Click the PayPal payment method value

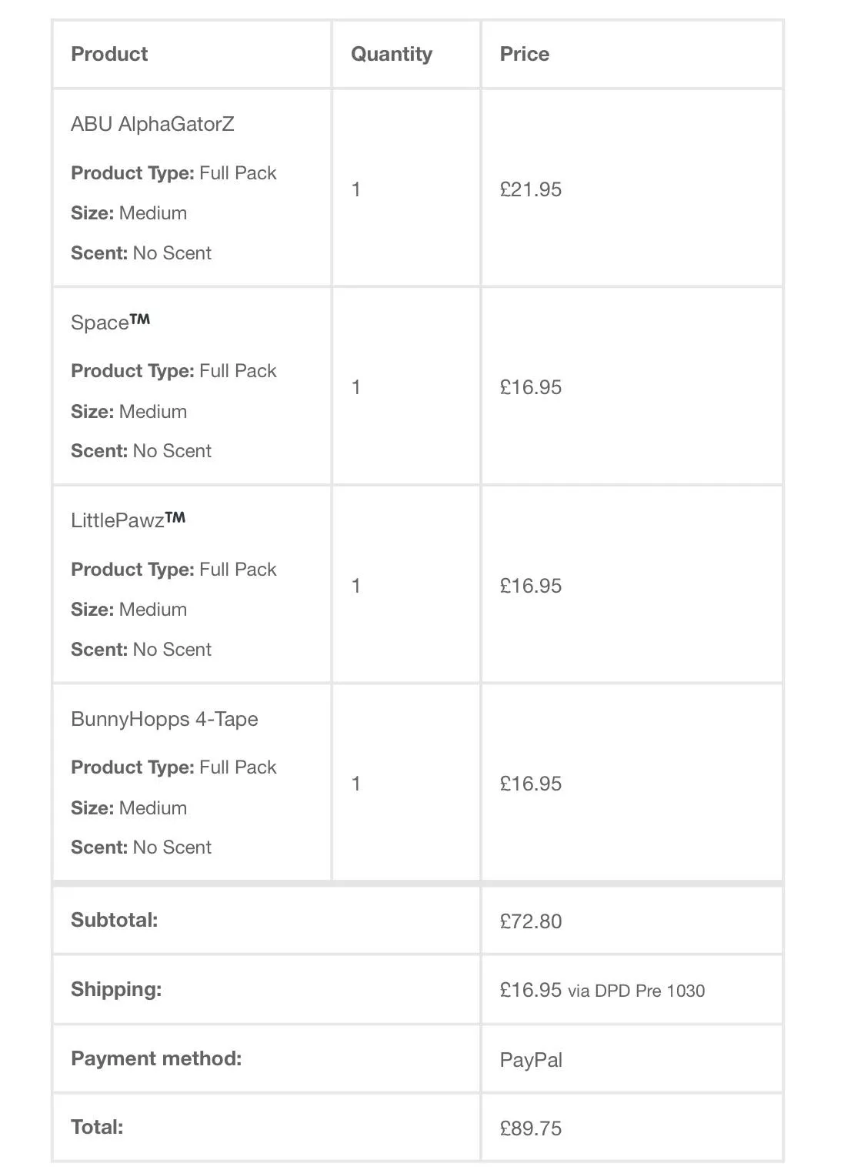click(530, 1060)
